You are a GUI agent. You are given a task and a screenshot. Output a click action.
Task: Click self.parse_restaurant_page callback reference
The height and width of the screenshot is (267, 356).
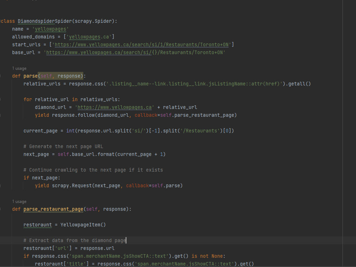[x=197, y=115]
